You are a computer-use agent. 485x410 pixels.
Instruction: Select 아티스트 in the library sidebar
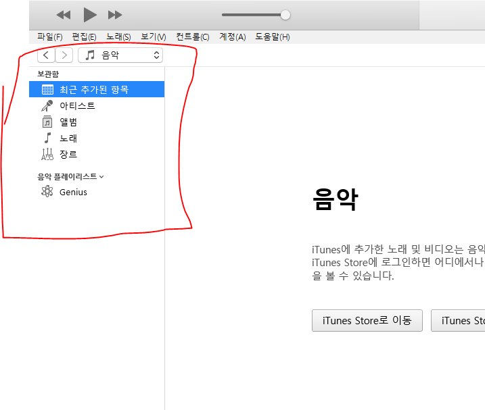[97, 105]
